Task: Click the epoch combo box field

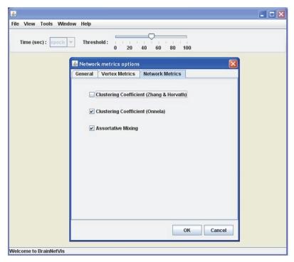Action: pos(58,42)
